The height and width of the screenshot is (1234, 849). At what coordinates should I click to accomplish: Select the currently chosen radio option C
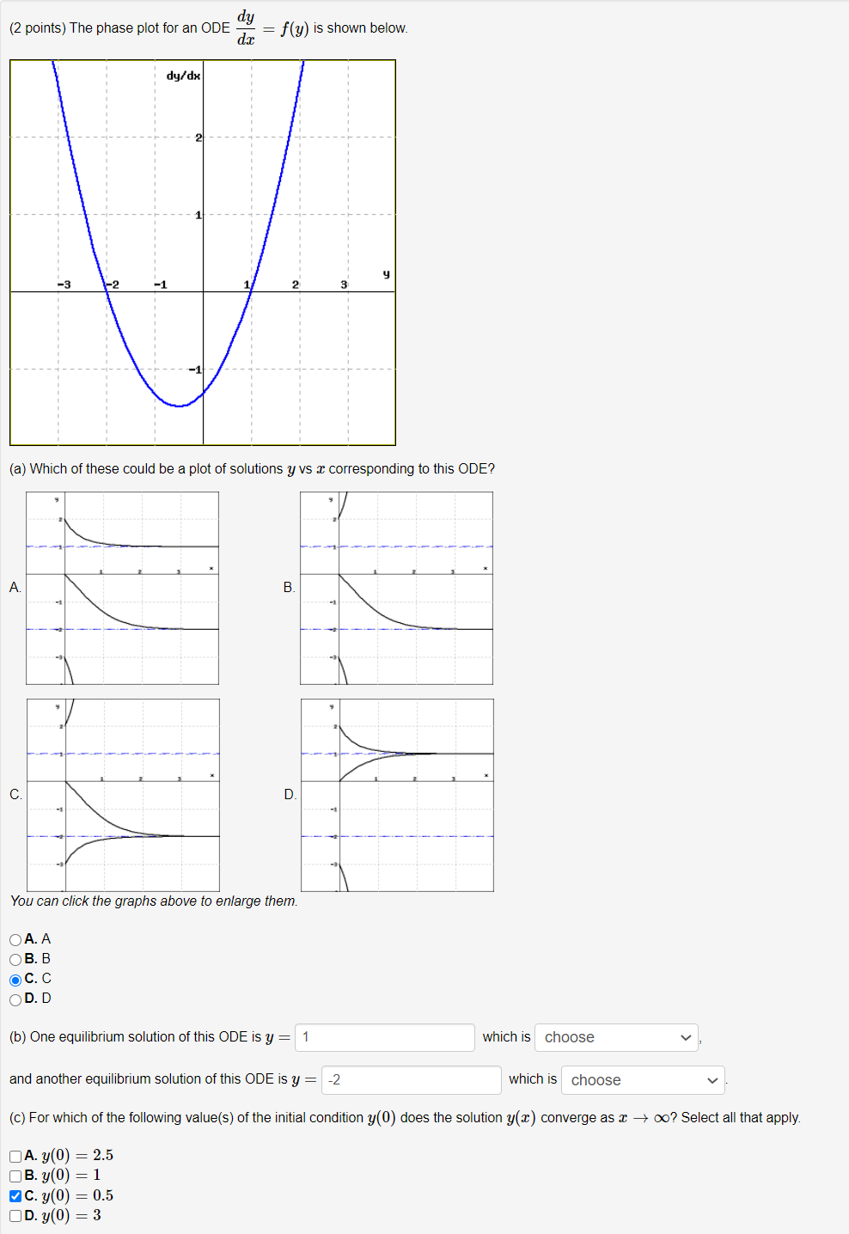(x=15, y=979)
